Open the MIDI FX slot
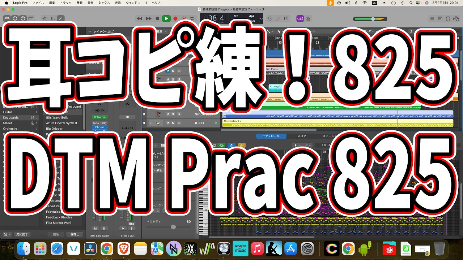 (x=100, y=110)
